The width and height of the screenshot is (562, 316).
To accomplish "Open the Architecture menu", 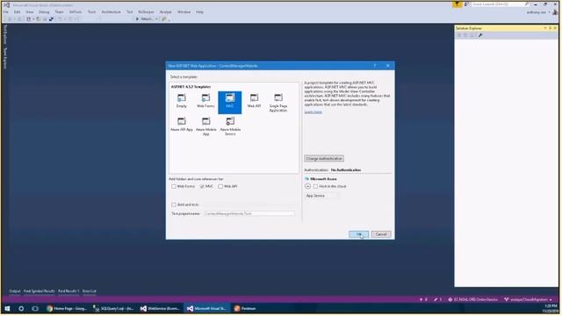I will click(x=112, y=11).
